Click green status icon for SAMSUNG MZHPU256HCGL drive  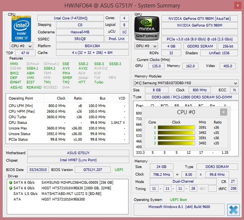click(10, 182)
